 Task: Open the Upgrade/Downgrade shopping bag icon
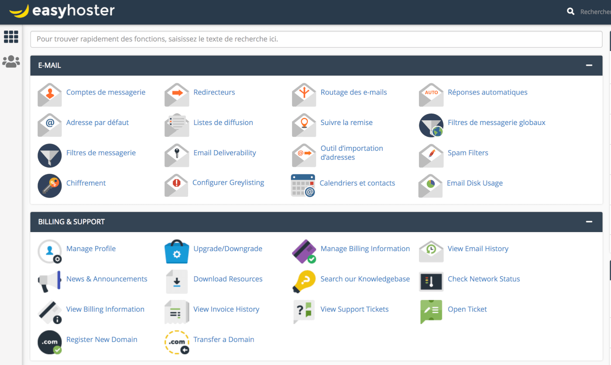click(x=177, y=251)
